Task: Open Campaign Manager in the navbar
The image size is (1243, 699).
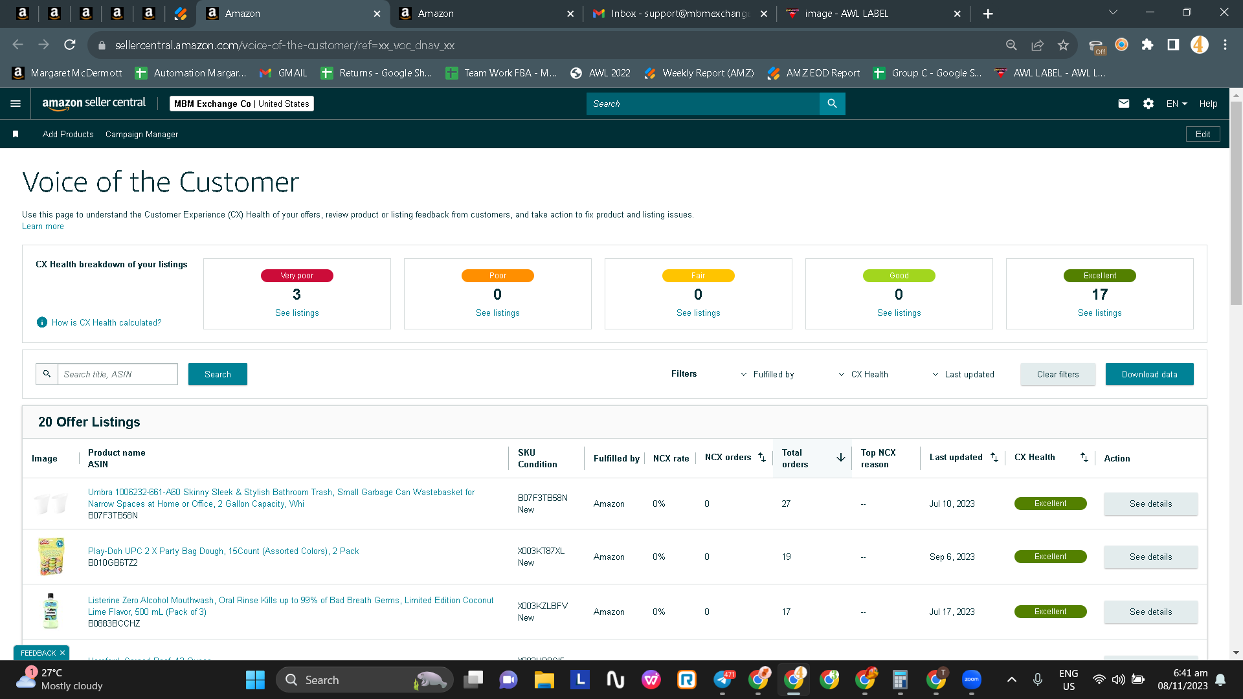Action: 142,134
